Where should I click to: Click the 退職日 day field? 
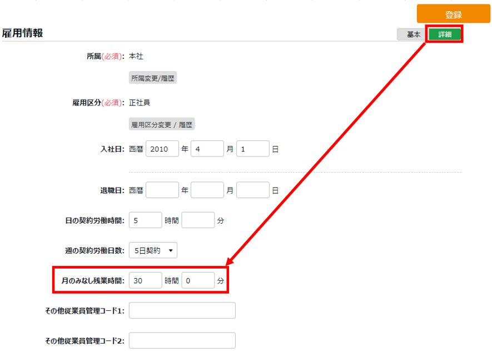(253, 190)
